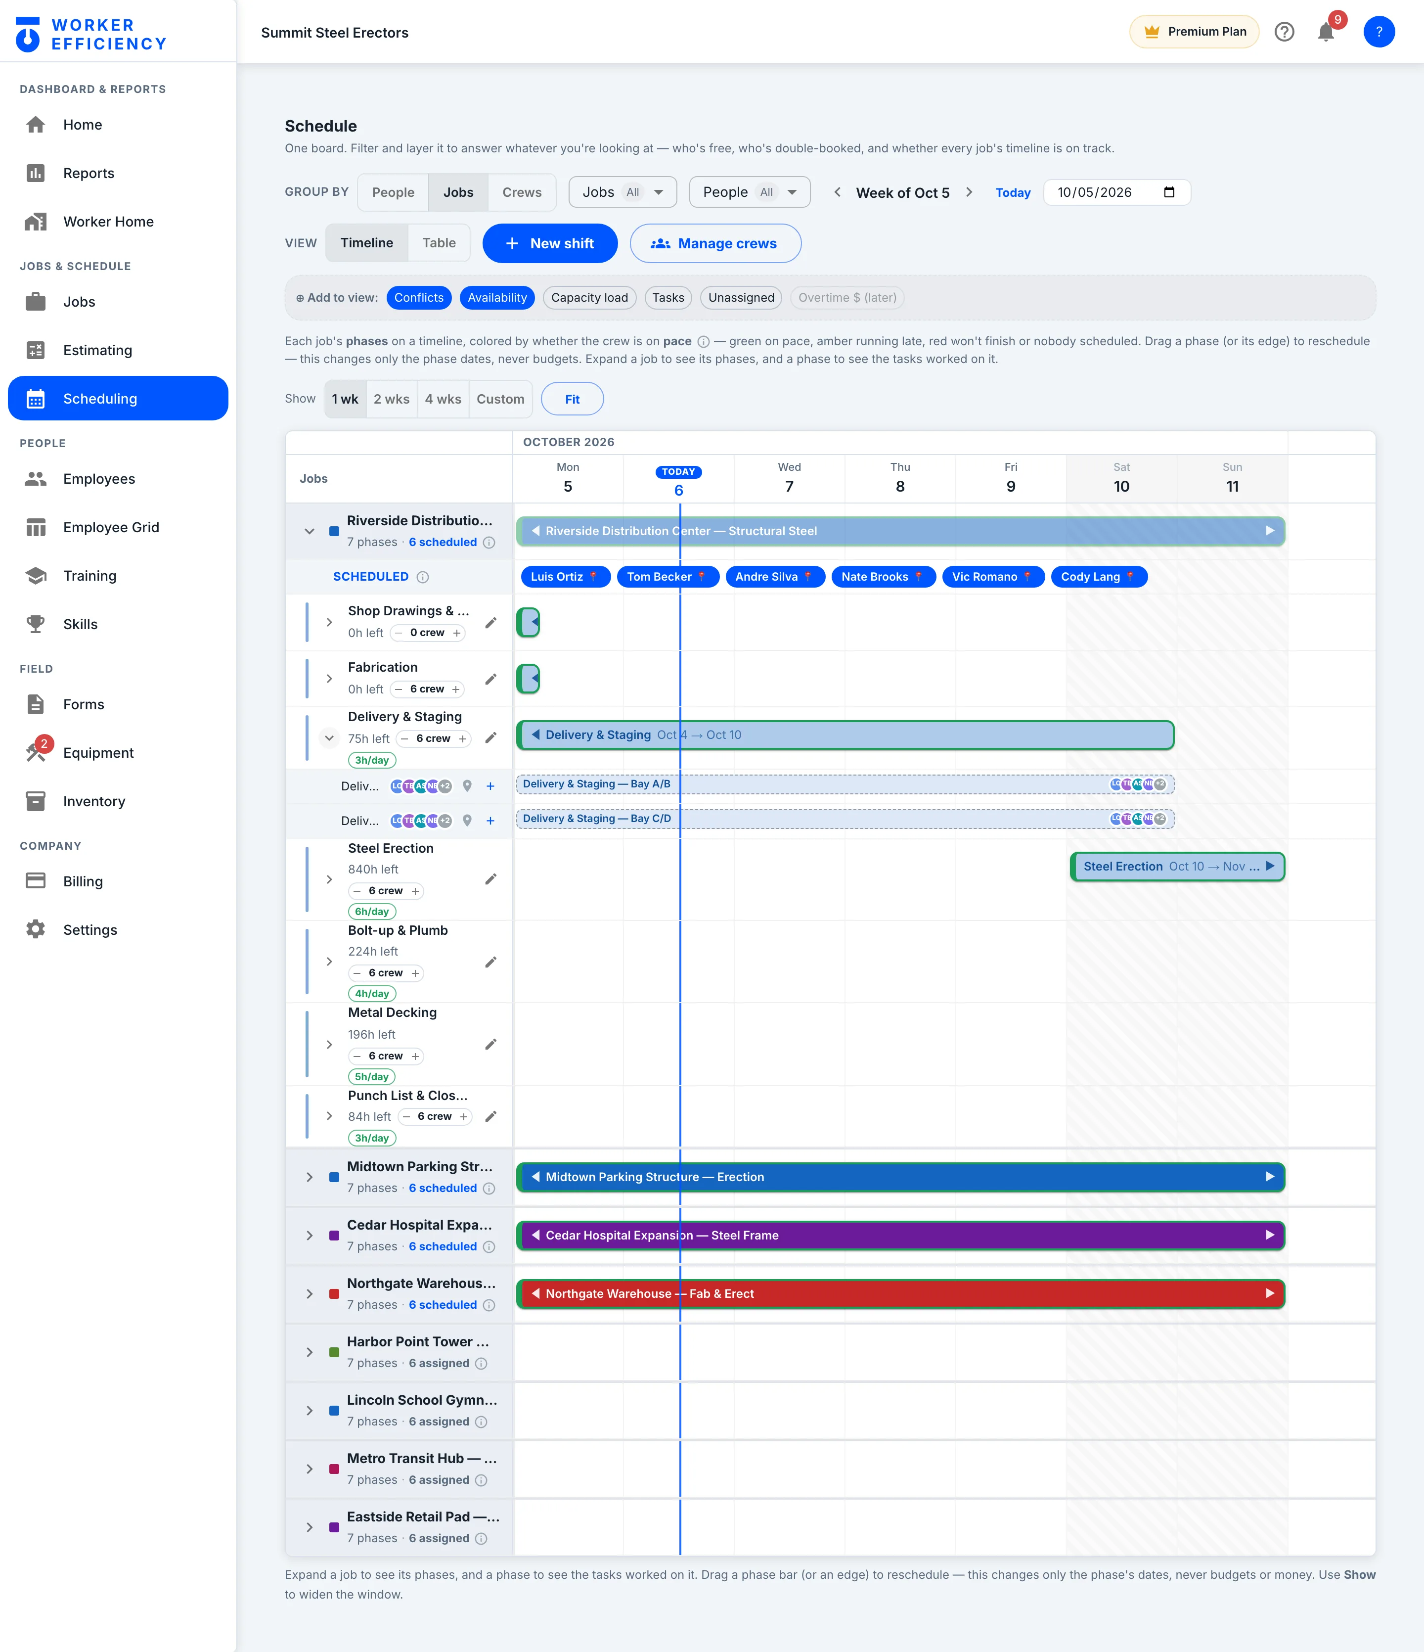Open Manage crews
This screenshot has height=1652, width=1424.
715,243
